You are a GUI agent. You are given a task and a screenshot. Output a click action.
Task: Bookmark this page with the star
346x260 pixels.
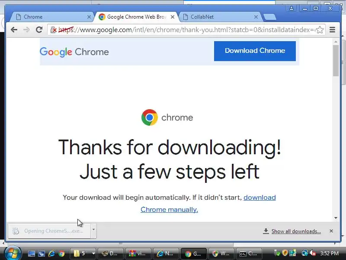point(320,29)
